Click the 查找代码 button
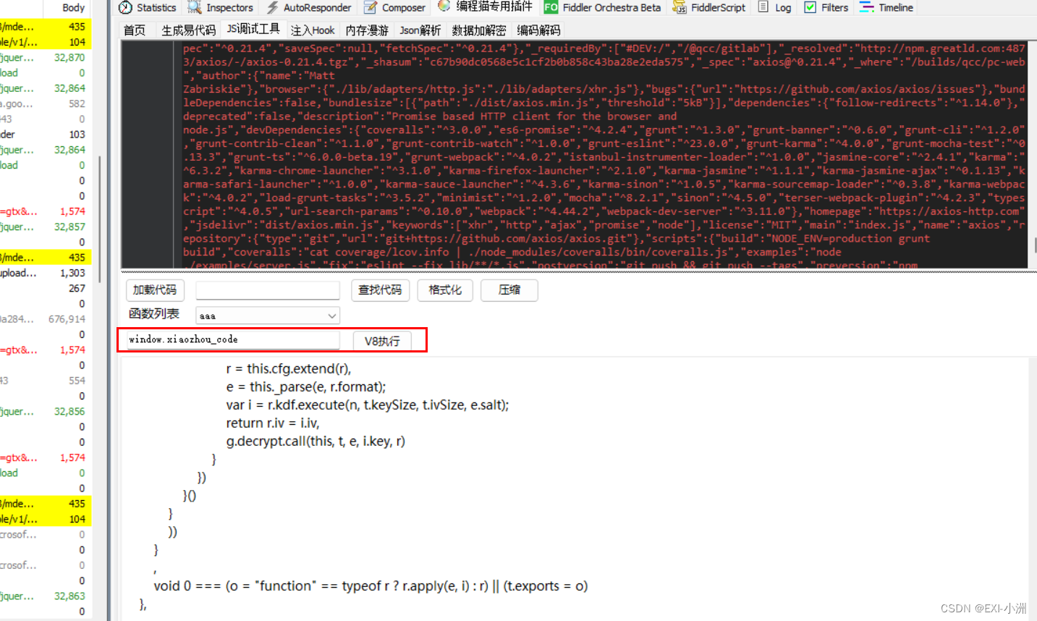Image resolution: width=1037 pixels, height=621 pixels. (380, 290)
